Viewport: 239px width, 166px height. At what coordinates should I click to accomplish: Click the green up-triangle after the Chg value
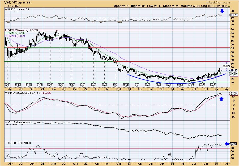229,6
